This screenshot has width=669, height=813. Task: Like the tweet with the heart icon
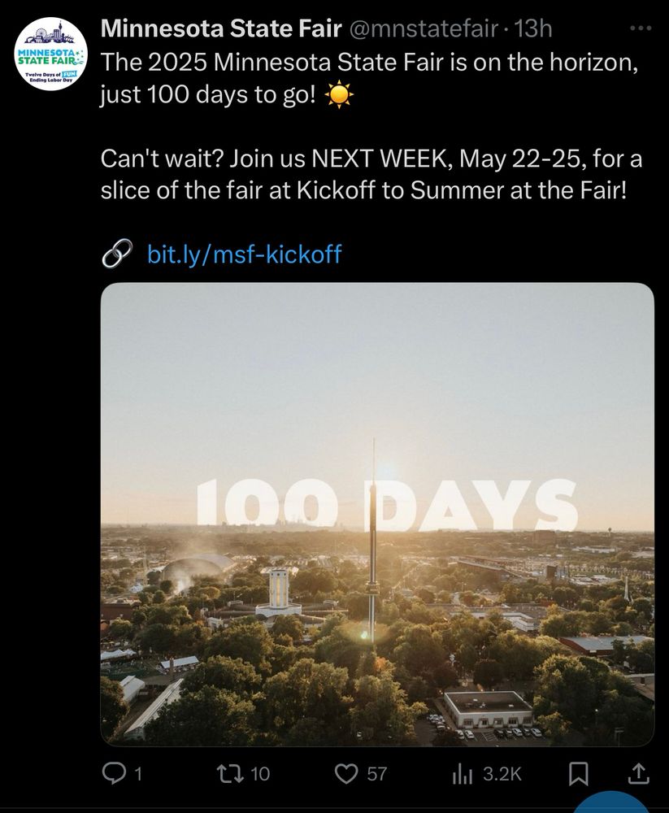click(x=347, y=774)
